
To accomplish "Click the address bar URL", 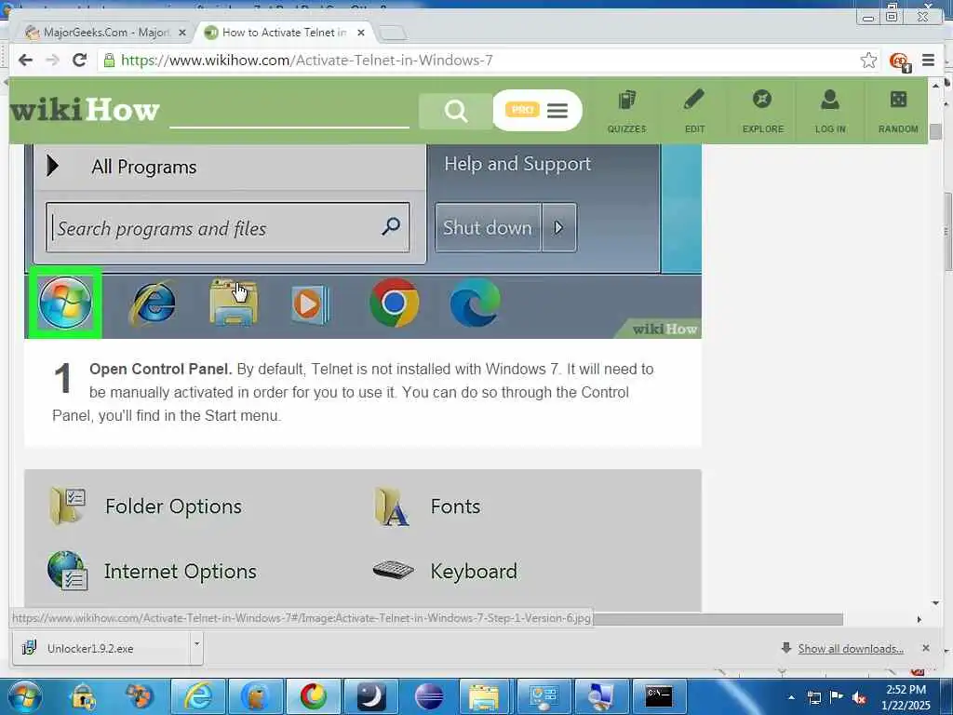I will tap(306, 61).
